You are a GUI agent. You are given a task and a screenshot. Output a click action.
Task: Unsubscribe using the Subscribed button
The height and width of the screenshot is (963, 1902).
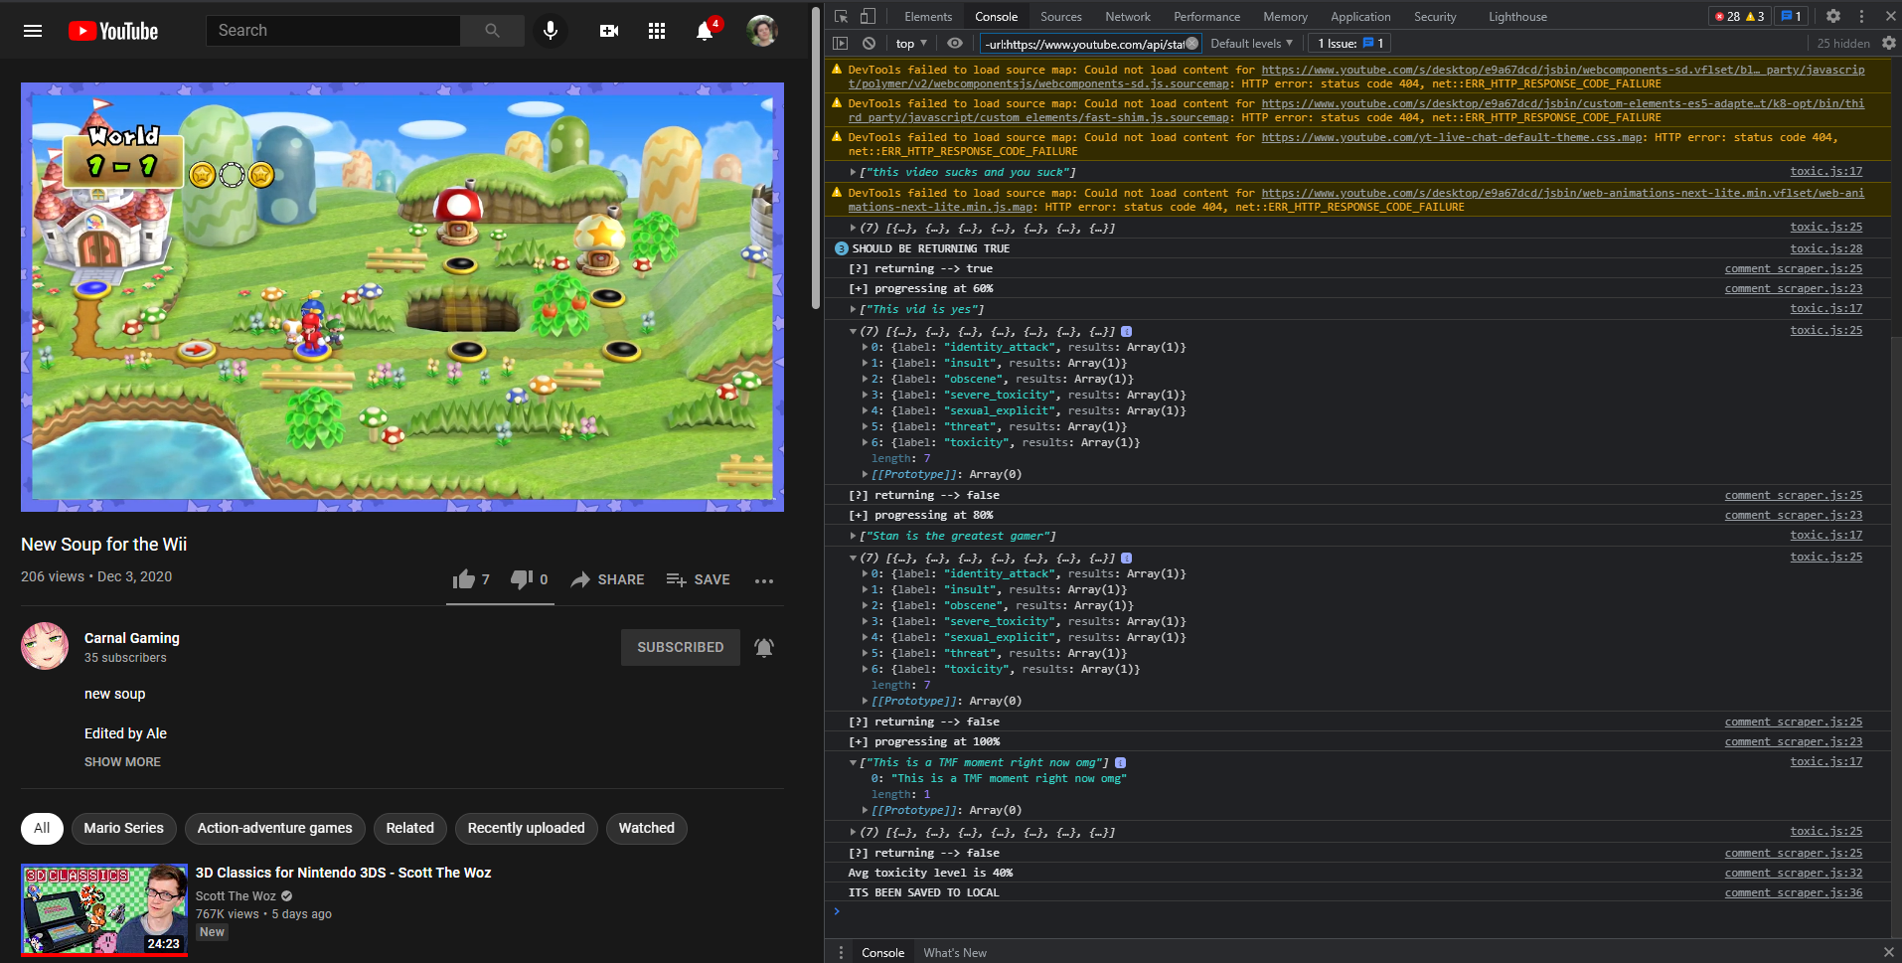[x=681, y=647]
